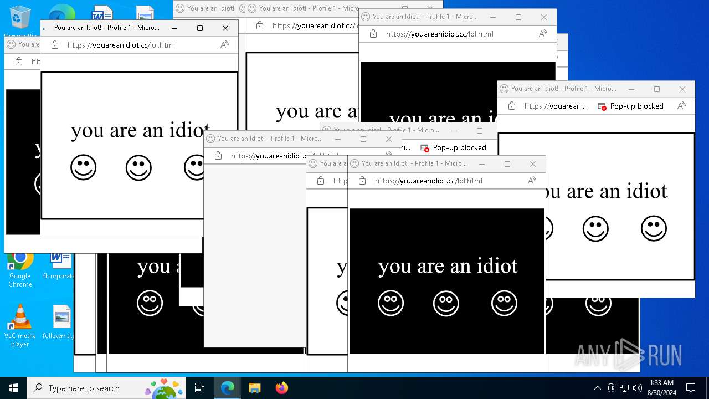Click lock icon in front window with three white smileys
This screenshot has width=709, height=399.
click(362, 181)
